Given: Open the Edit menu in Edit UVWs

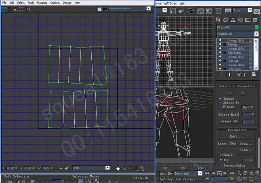Looking at the screenshot, I should [12, 3].
